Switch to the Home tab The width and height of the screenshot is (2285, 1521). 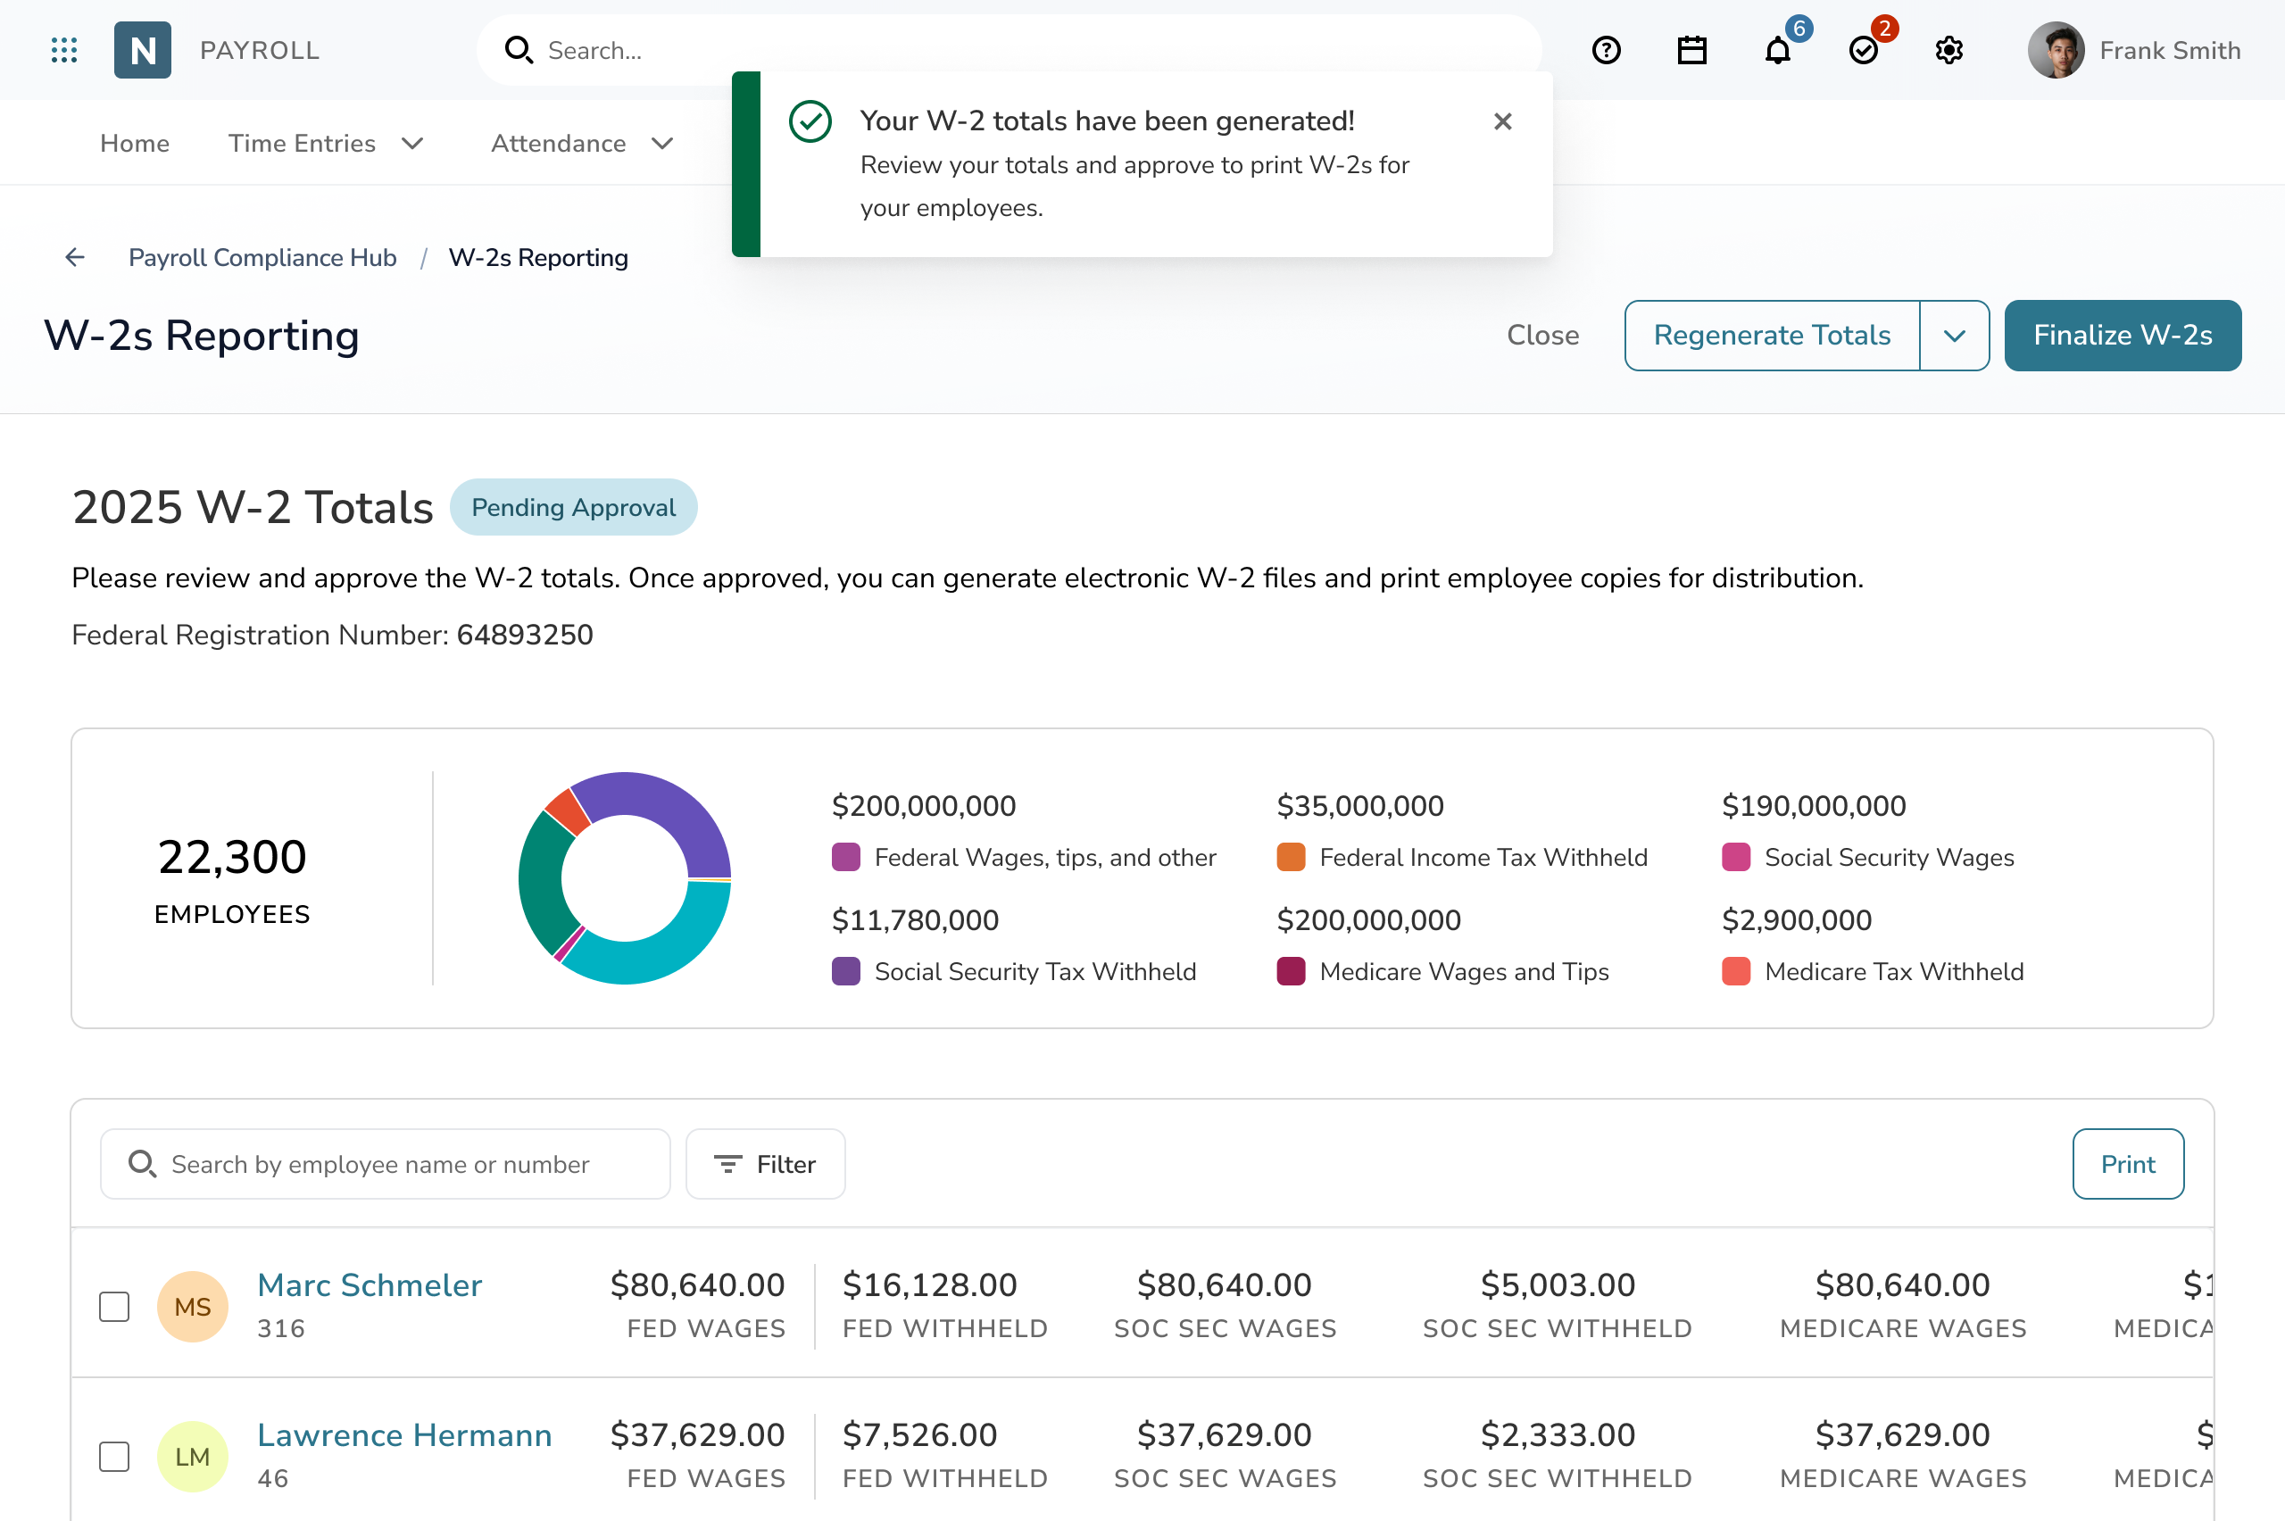click(135, 143)
